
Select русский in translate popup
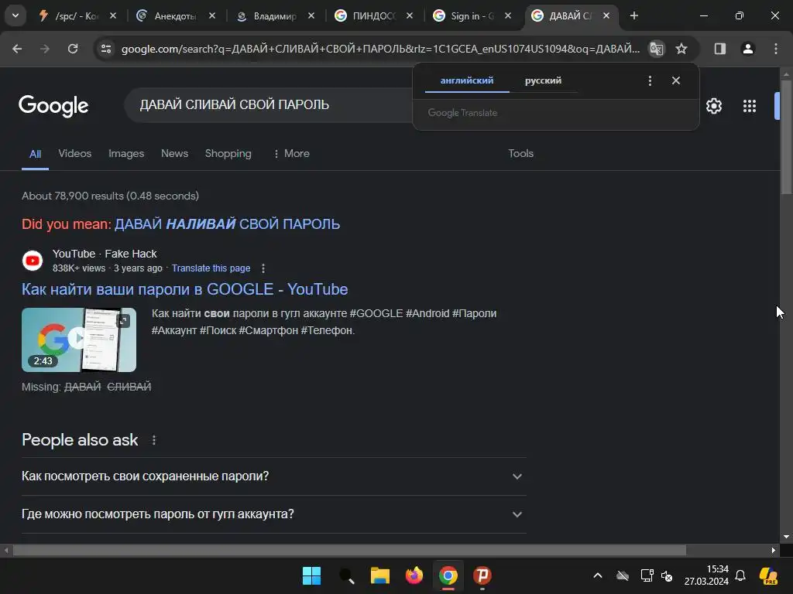click(x=543, y=80)
